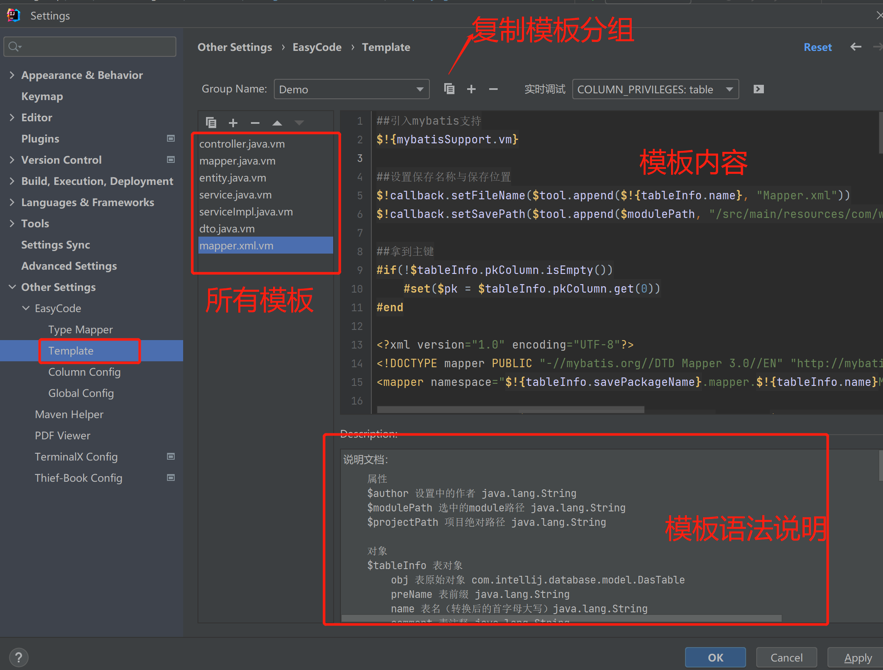Image resolution: width=883 pixels, height=670 pixels.
Task: Click the copy template group icon
Action: 449,89
